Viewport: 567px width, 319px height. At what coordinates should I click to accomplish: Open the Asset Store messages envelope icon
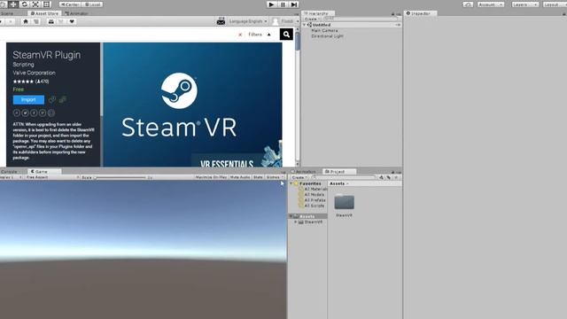tap(221, 21)
